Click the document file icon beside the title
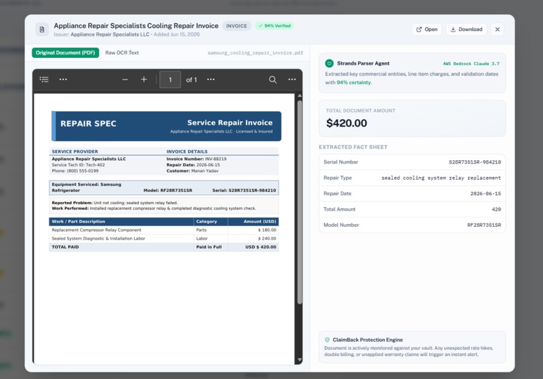 pyautogui.click(x=42, y=30)
